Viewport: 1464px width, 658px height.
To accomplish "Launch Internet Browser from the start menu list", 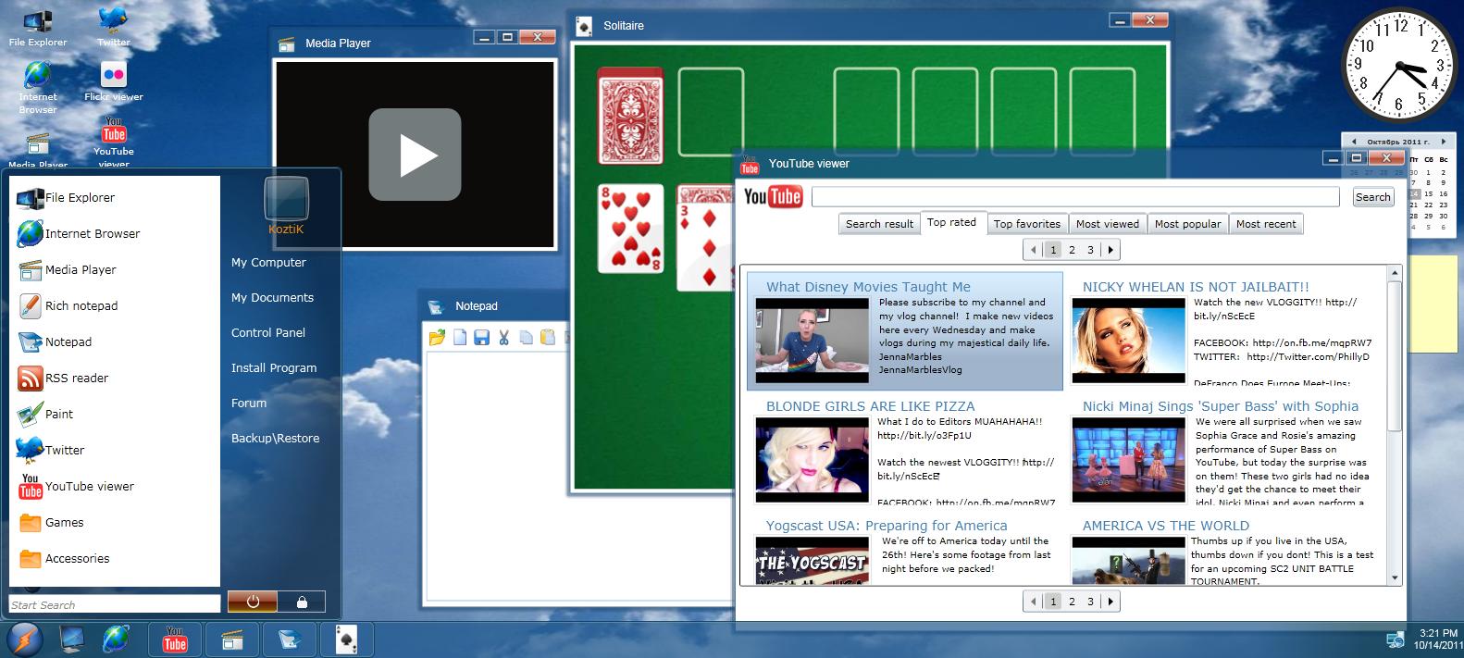I will point(115,233).
